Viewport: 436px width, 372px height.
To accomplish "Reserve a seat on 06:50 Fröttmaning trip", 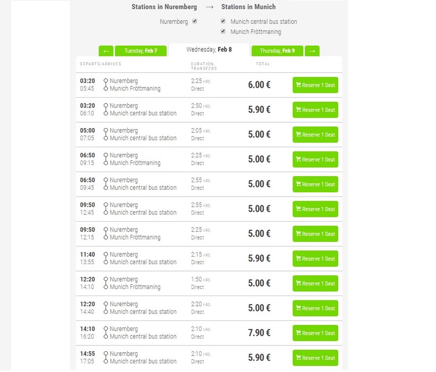I will pos(315,159).
